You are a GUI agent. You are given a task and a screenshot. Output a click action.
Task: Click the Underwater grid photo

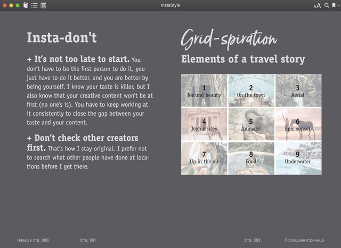click(x=298, y=158)
